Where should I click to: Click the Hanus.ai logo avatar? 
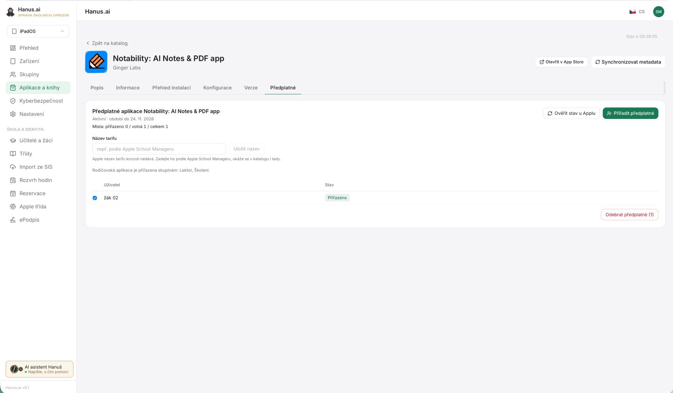[x=10, y=12]
